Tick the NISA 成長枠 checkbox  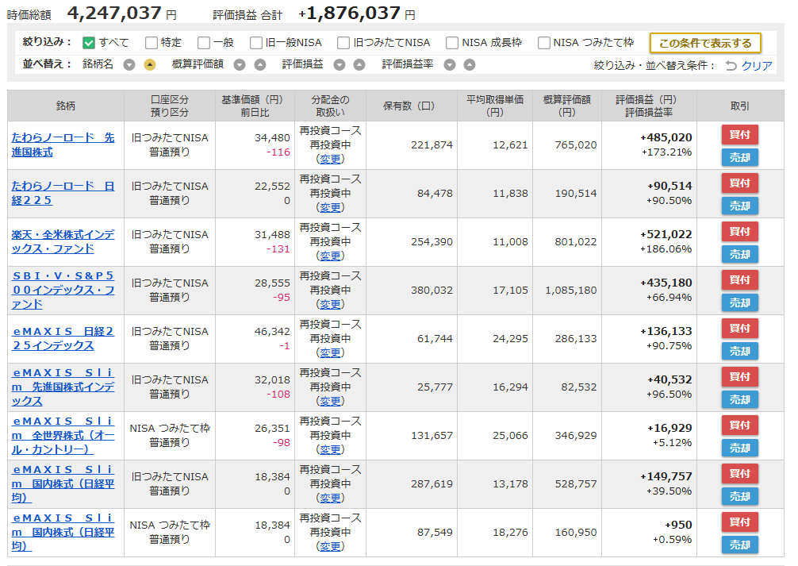[452, 43]
